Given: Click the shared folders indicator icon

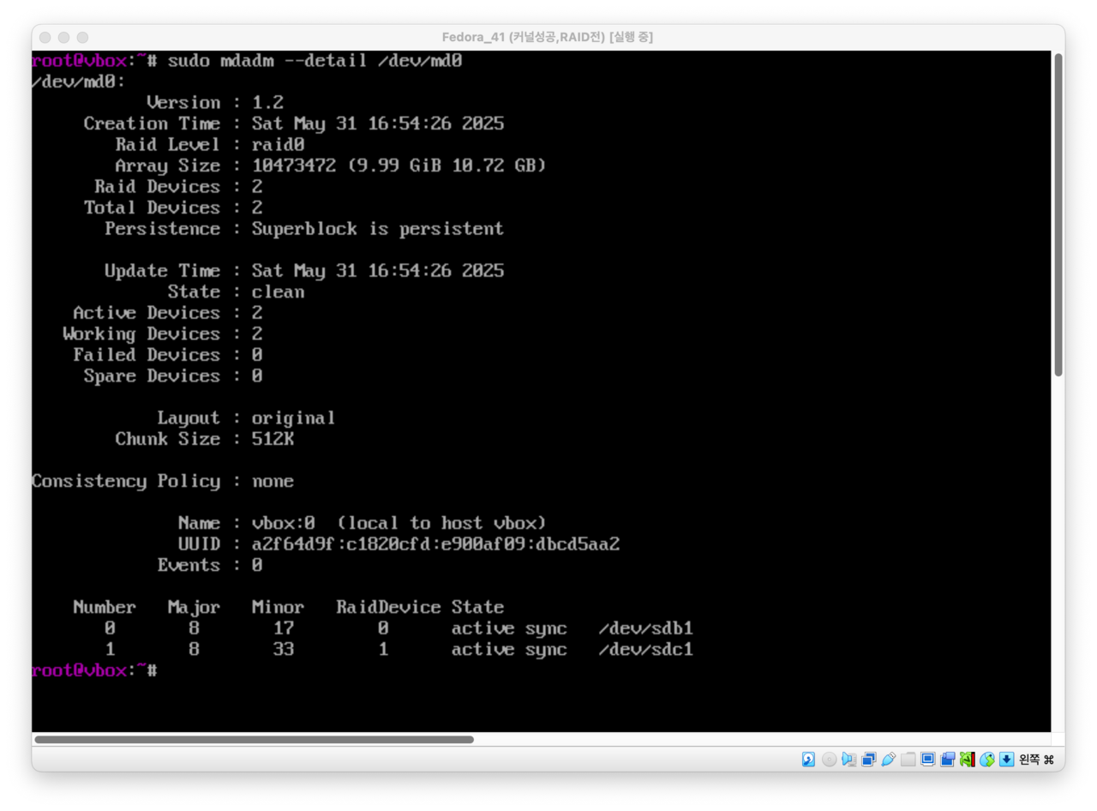Looking at the screenshot, I should [908, 760].
